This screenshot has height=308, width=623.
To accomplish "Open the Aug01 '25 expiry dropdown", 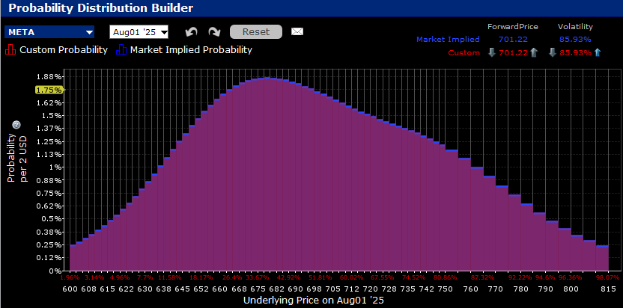I will (x=139, y=32).
